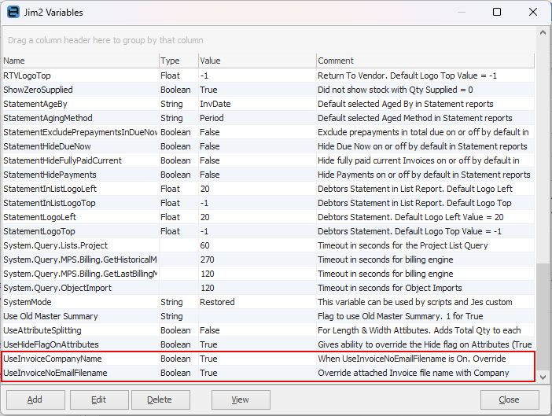Select the StatementHideDueNow variable
The height and width of the screenshot is (416, 552).
tap(268, 146)
